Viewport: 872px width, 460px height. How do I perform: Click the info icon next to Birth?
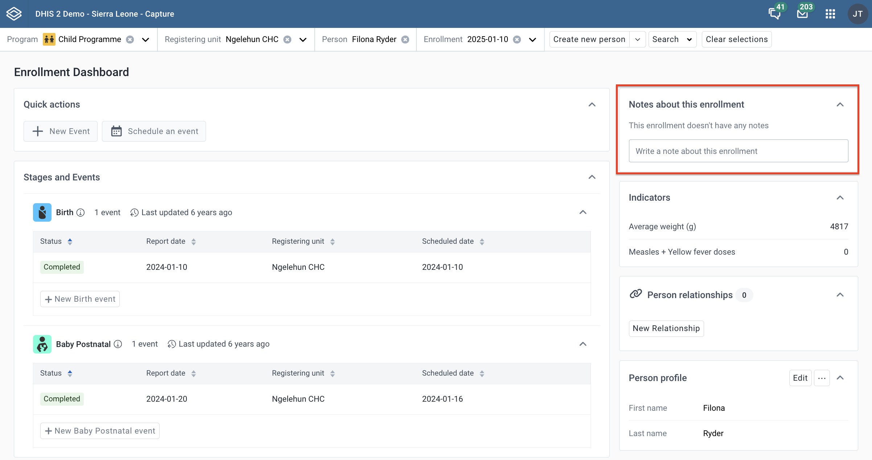[x=81, y=213]
